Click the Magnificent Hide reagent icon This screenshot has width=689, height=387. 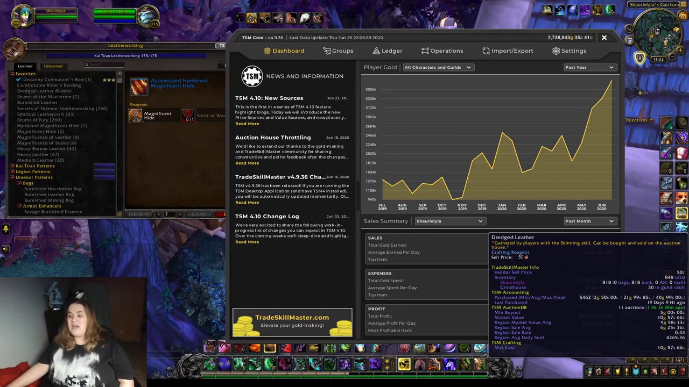click(135, 115)
